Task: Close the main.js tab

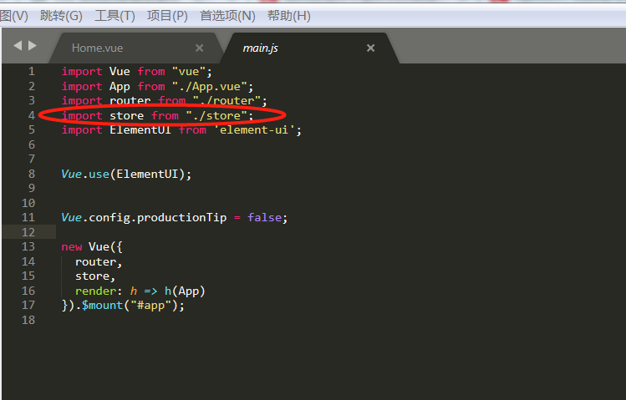Action: pyautogui.click(x=370, y=48)
